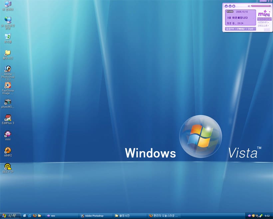This screenshot has height=219, width=273.
Task: Click the Firefox icon in Quick Launch
Action: (x=34, y=216)
